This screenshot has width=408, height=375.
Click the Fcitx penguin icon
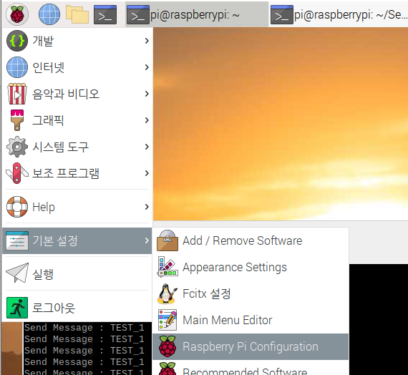tap(167, 293)
